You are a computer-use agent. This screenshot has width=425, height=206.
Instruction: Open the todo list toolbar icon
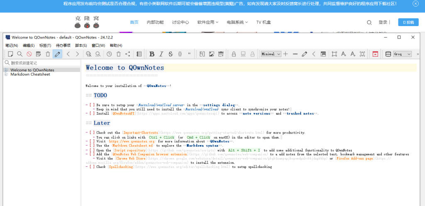pos(139,54)
